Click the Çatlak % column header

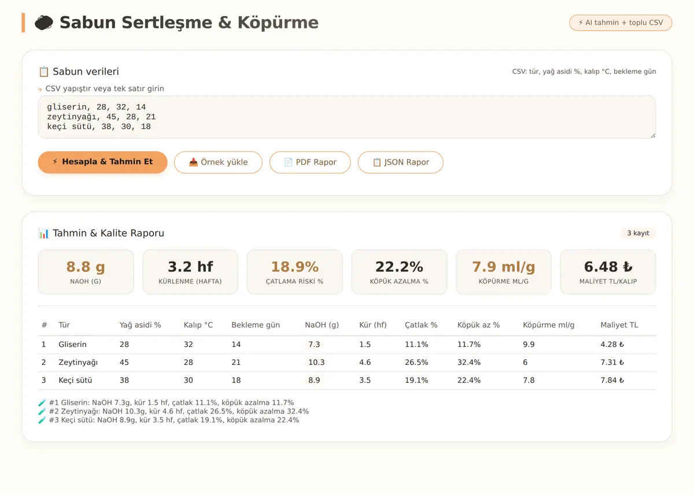tap(421, 325)
